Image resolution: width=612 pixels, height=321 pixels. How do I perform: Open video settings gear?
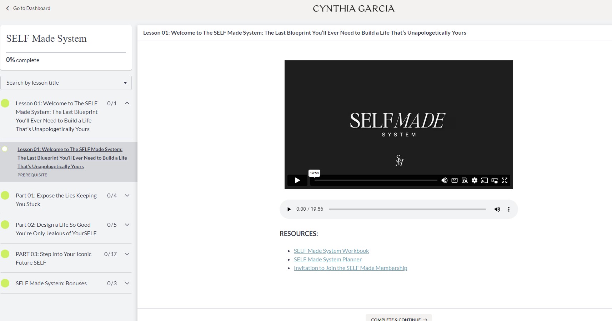point(475,180)
